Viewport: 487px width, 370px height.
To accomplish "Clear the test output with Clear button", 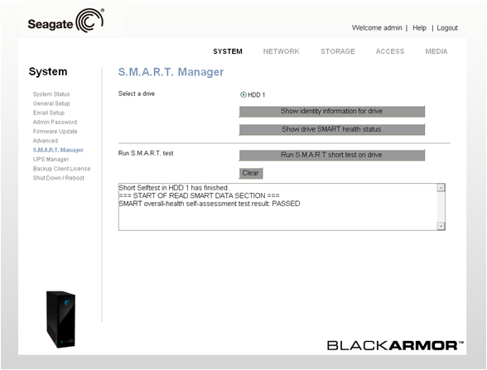I will click(x=251, y=173).
